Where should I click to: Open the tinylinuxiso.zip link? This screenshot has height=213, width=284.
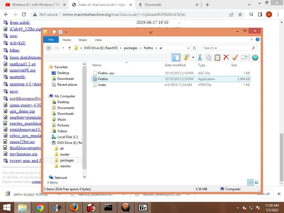(24, 154)
